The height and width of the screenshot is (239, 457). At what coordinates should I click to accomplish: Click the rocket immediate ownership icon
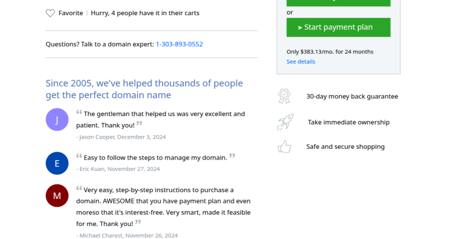point(284,122)
